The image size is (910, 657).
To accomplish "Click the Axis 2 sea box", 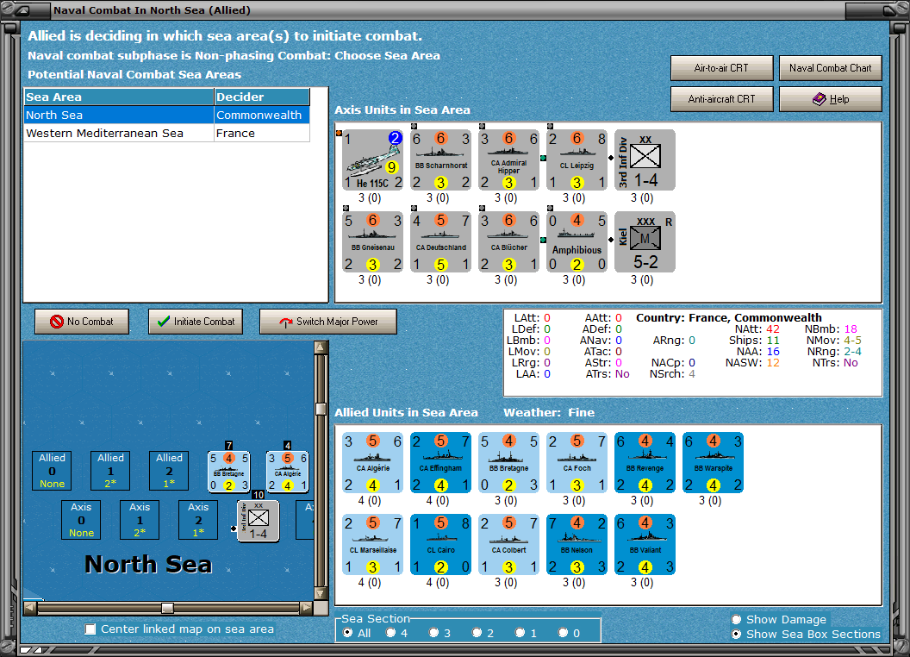I will [x=198, y=520].
